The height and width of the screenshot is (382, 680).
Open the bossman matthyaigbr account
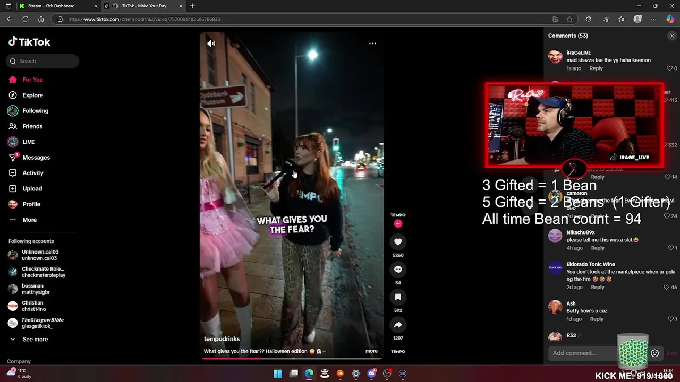coord(29,289)
